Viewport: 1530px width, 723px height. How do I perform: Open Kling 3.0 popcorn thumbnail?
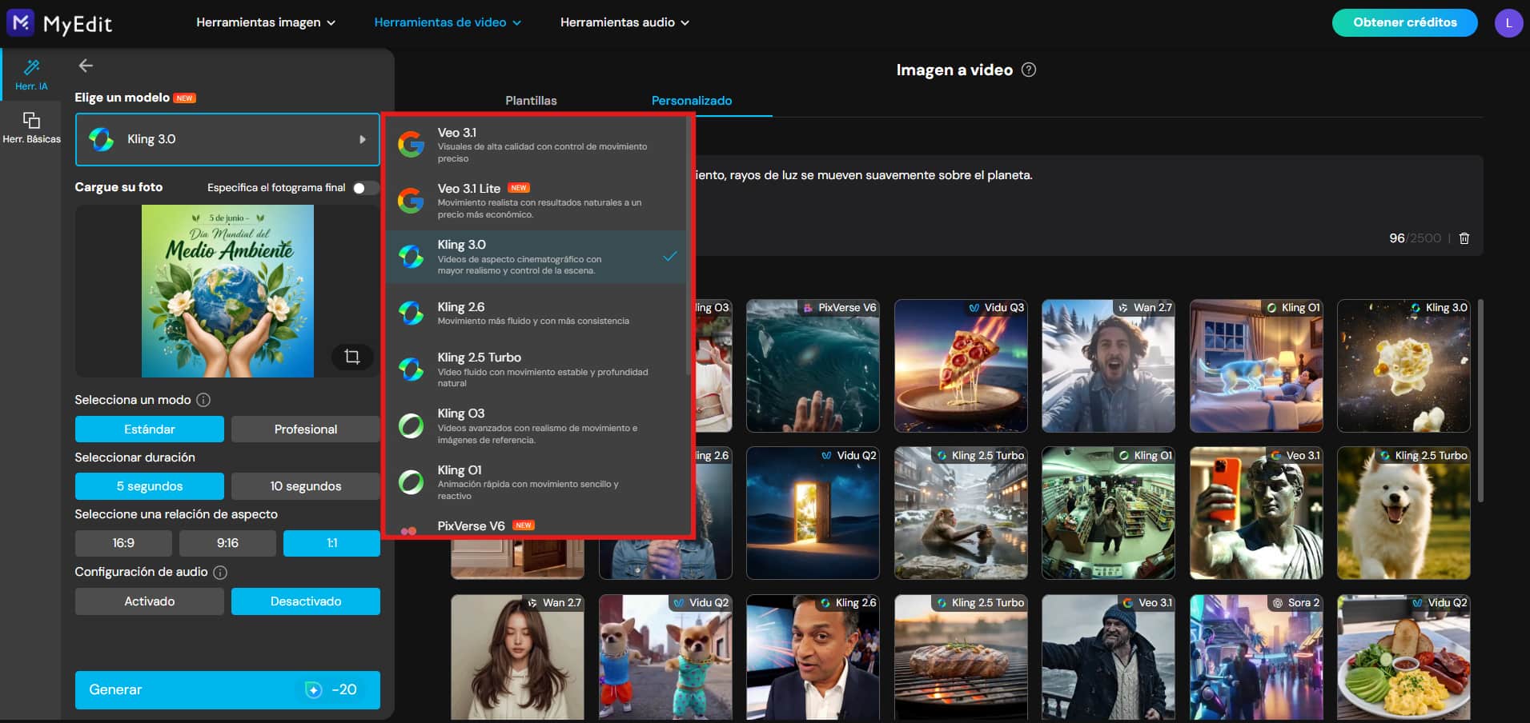click(1404, 366)
